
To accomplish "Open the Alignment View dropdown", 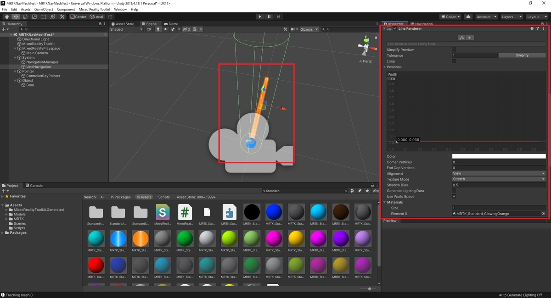I will 499,173.
